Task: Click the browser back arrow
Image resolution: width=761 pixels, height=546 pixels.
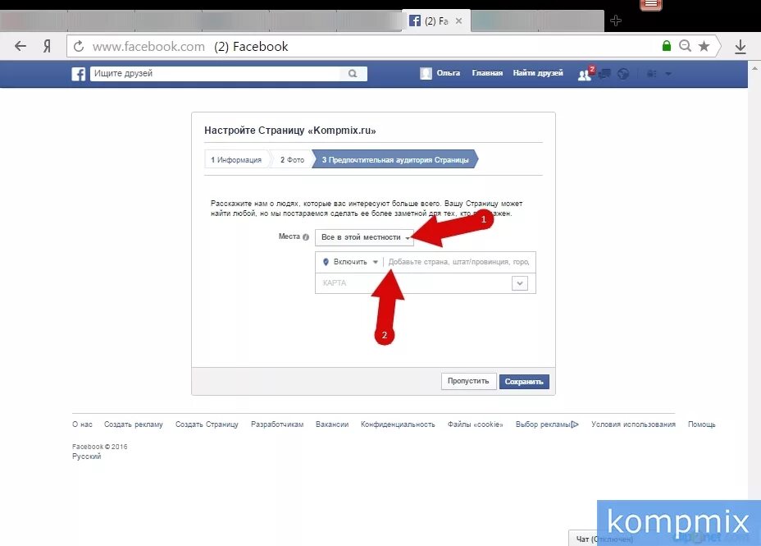Action: pyautogui.click(x=21, y=46)
